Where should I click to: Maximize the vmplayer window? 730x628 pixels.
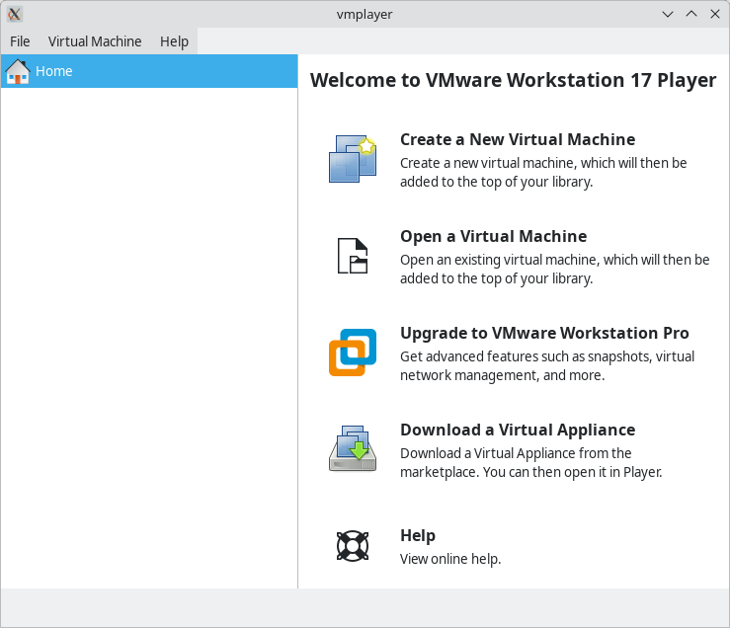point(690,14)
